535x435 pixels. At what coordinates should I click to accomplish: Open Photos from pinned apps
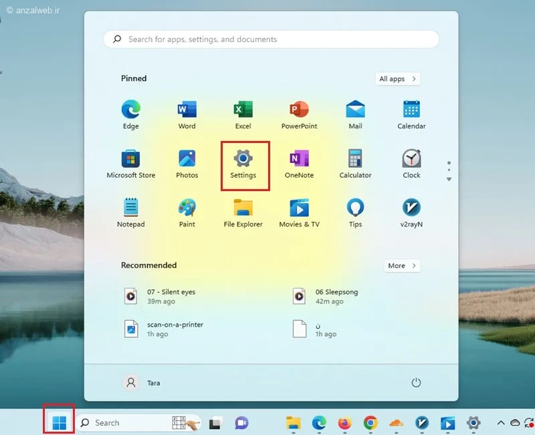[x=187, y=164]
